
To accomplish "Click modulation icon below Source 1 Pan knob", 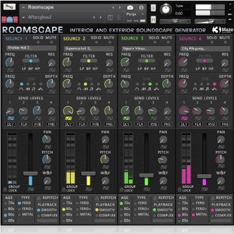I will 47,146.
